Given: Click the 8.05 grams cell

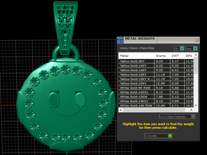Looking at the screenshot, I should click(x=162, y=61).
